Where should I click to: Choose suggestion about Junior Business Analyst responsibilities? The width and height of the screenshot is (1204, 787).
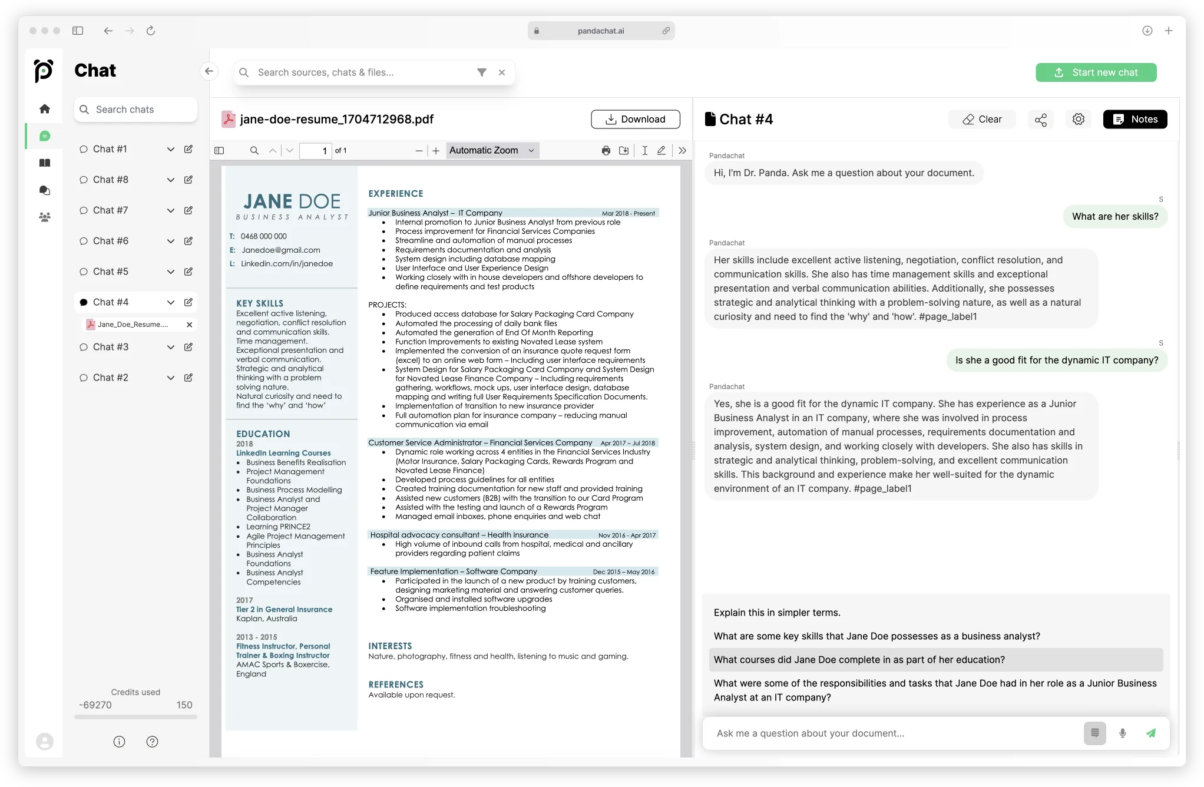[935, 690]
